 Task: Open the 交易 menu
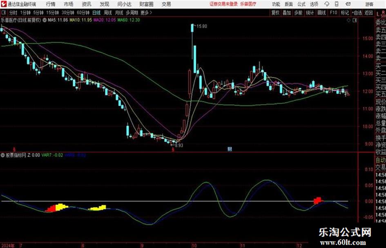pyautogui.click(x=166, y=4)
